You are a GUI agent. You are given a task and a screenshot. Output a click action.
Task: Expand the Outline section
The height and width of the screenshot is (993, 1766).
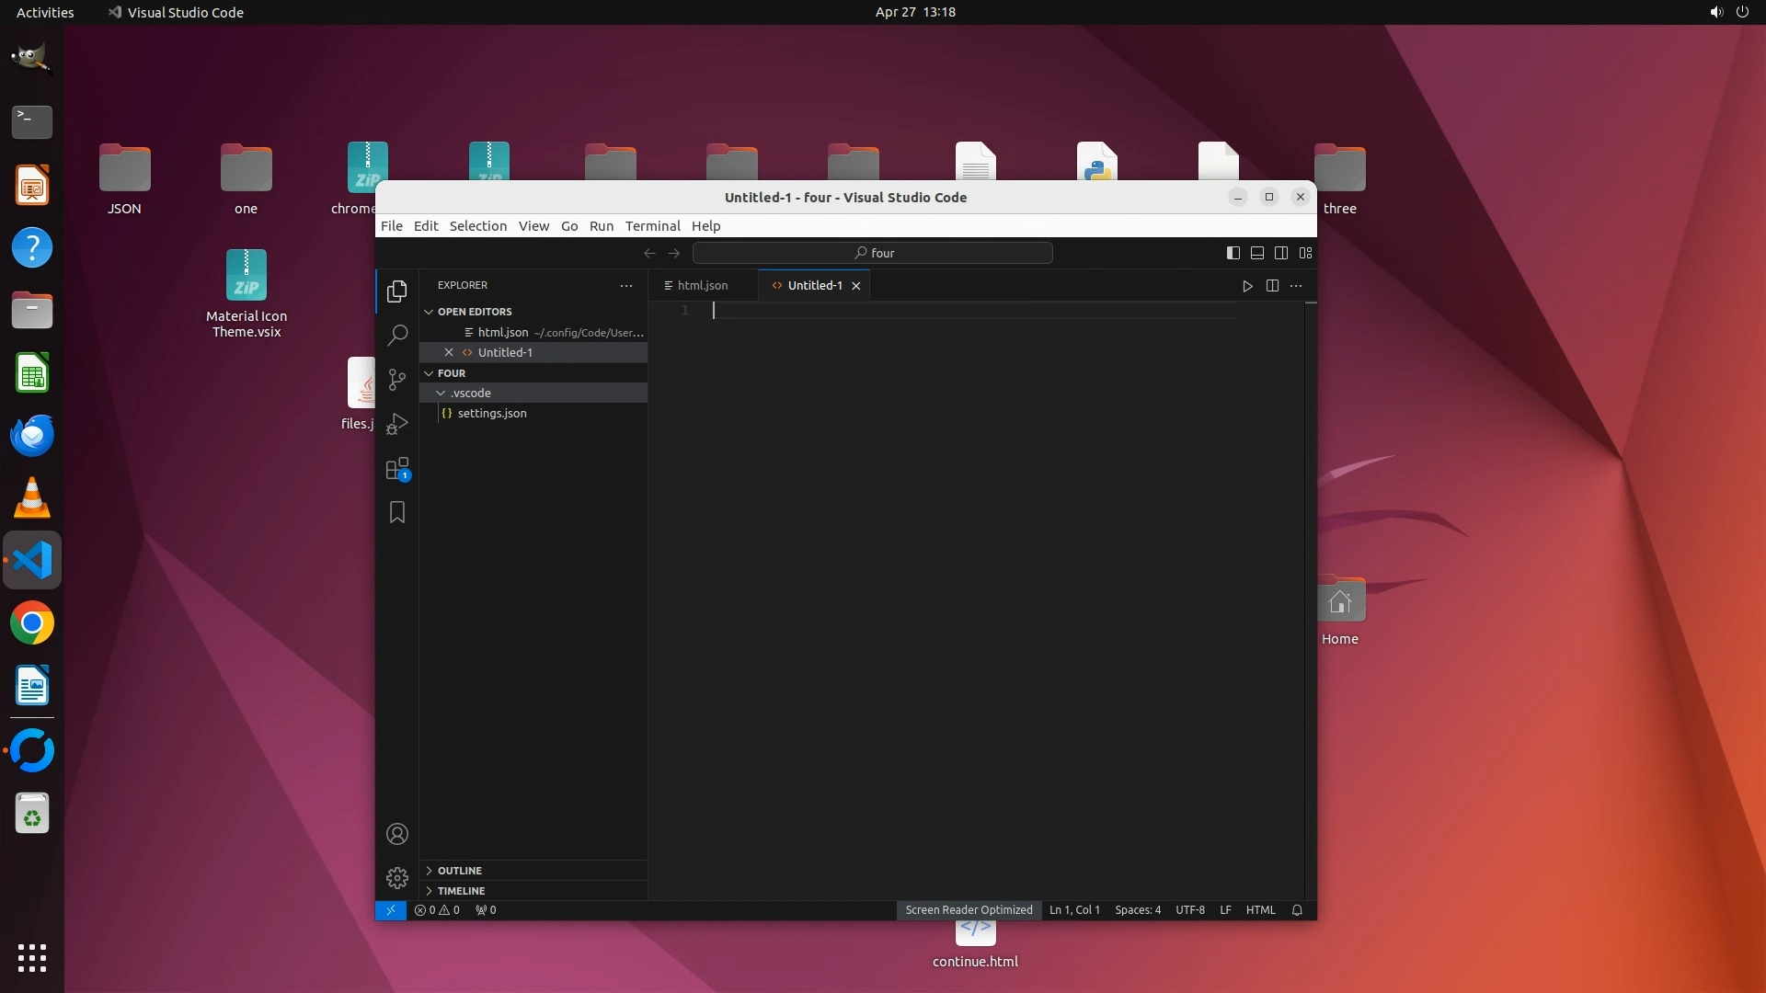459,871
